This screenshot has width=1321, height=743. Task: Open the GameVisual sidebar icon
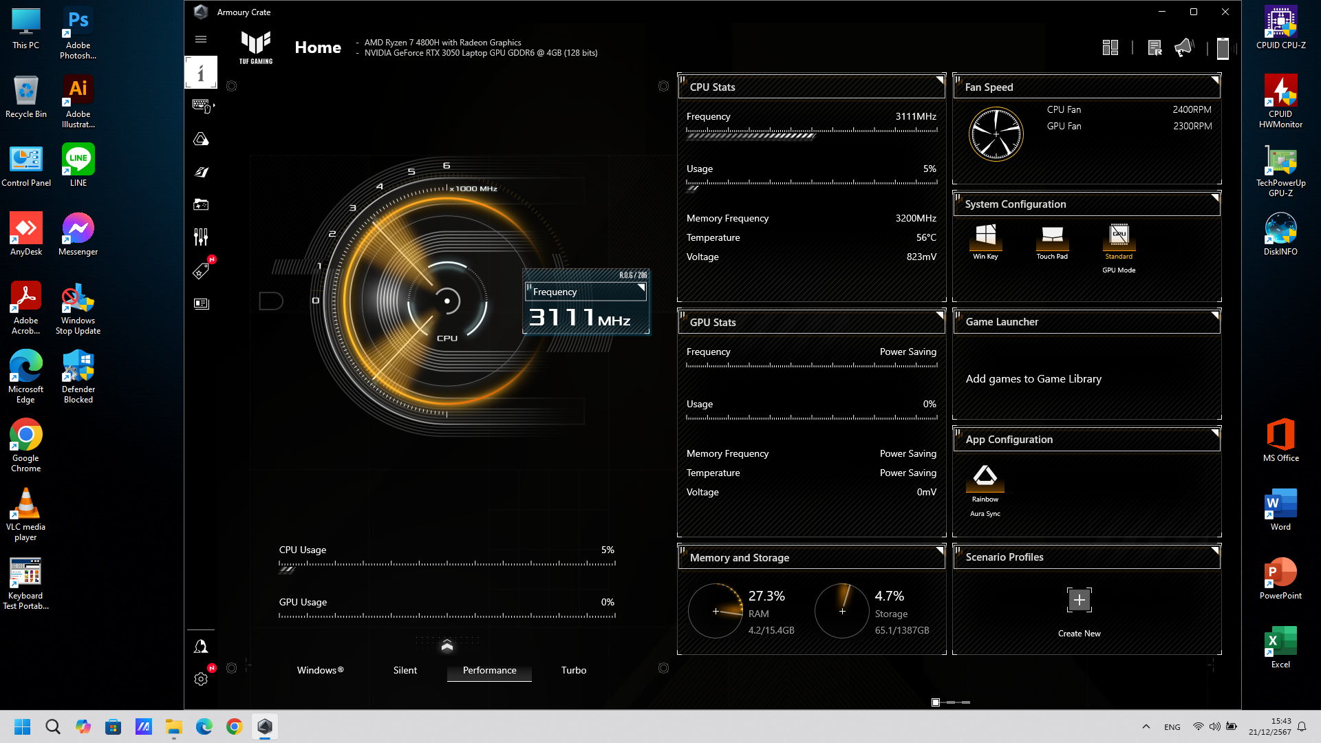coord(201,172)
